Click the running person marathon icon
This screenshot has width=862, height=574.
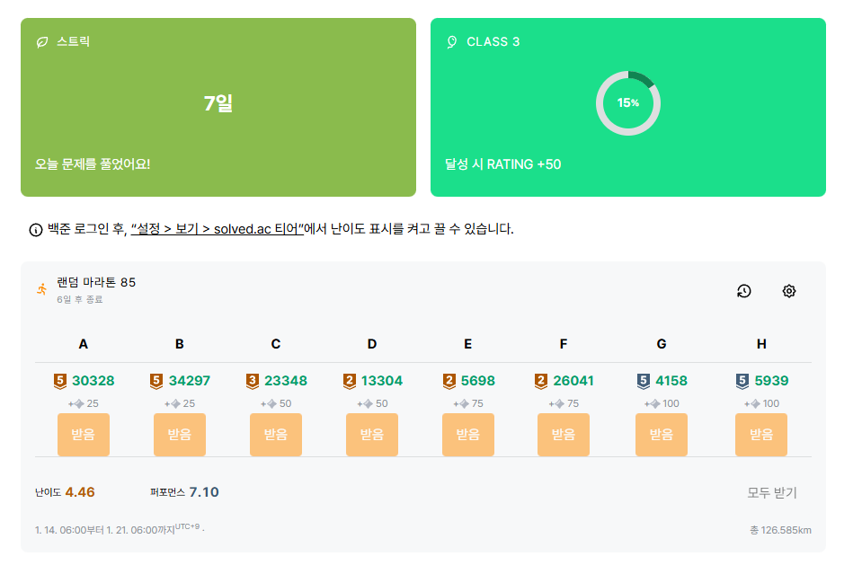[41, 289]
